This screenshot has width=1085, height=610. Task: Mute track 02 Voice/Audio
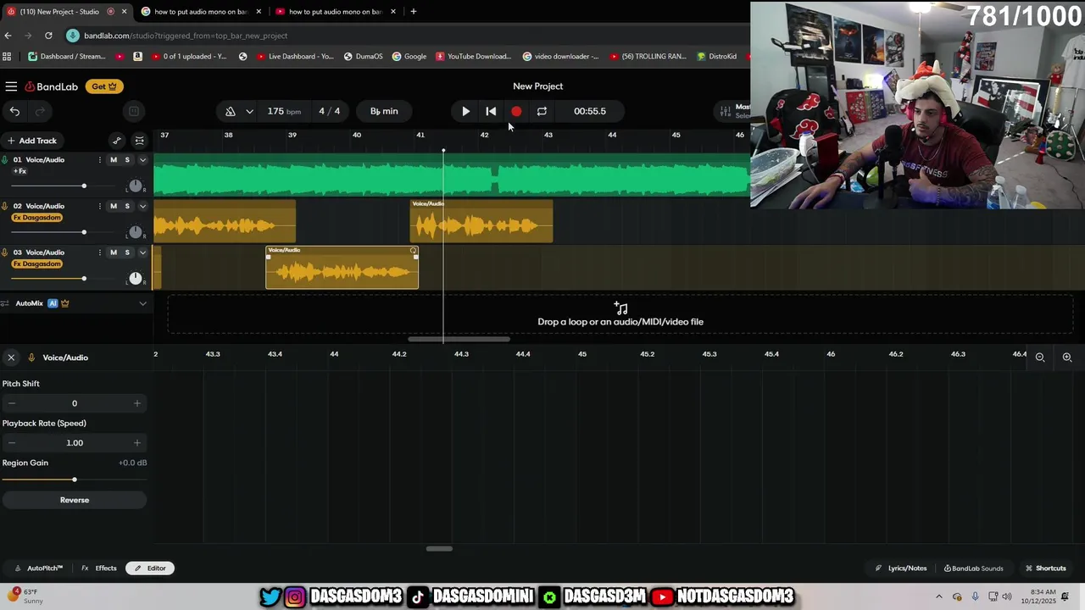114,206
